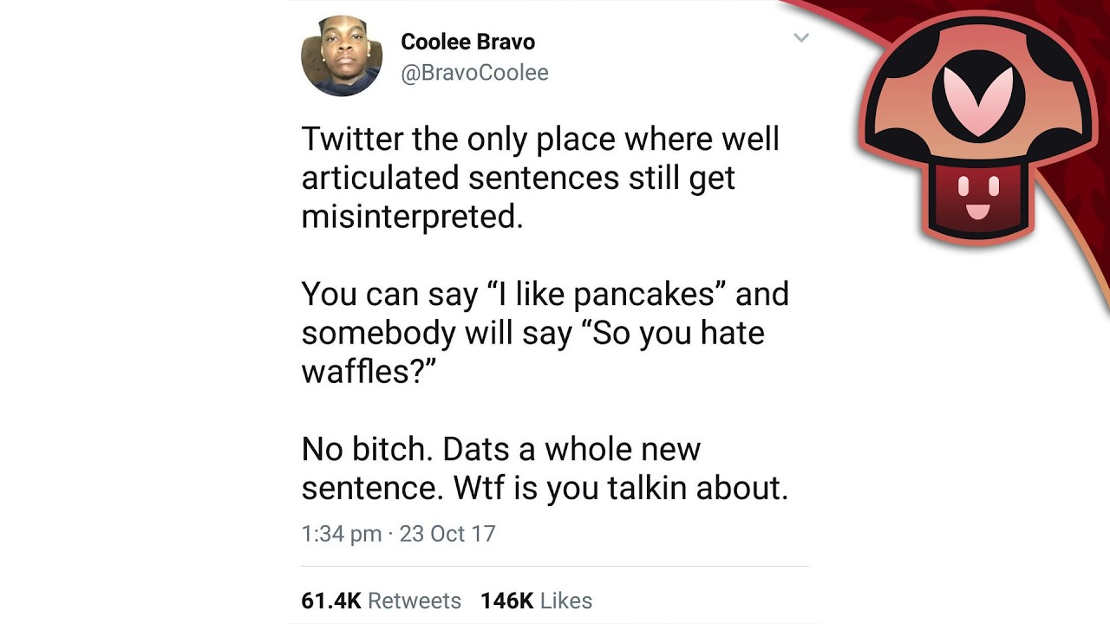Click the word "misinterpreted." in the tweet
Screen dimensions: 1110x624
[x=412, y=216]
